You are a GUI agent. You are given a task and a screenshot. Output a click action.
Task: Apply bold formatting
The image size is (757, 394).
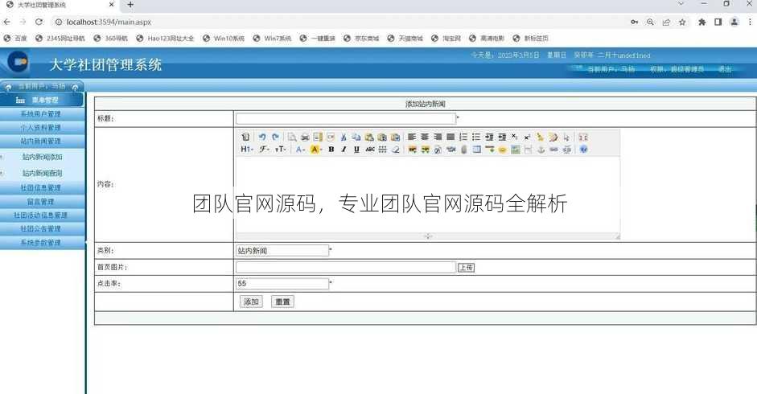coord(331,150)
